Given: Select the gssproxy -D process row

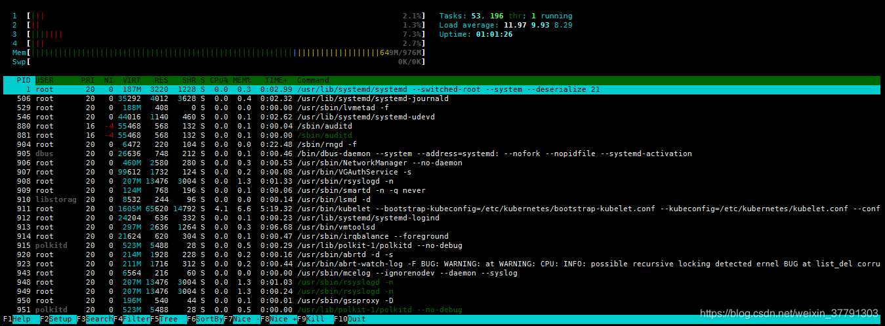Looking at the screenshot, I should [x=442, y=300].
